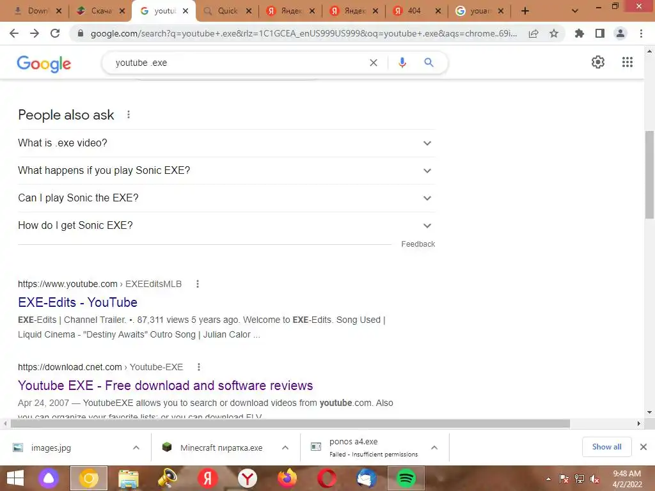Click the vertical page scrollbar thumb
Image resolution: width=655 pixels, height=491 pixels.
coord(649,175)
